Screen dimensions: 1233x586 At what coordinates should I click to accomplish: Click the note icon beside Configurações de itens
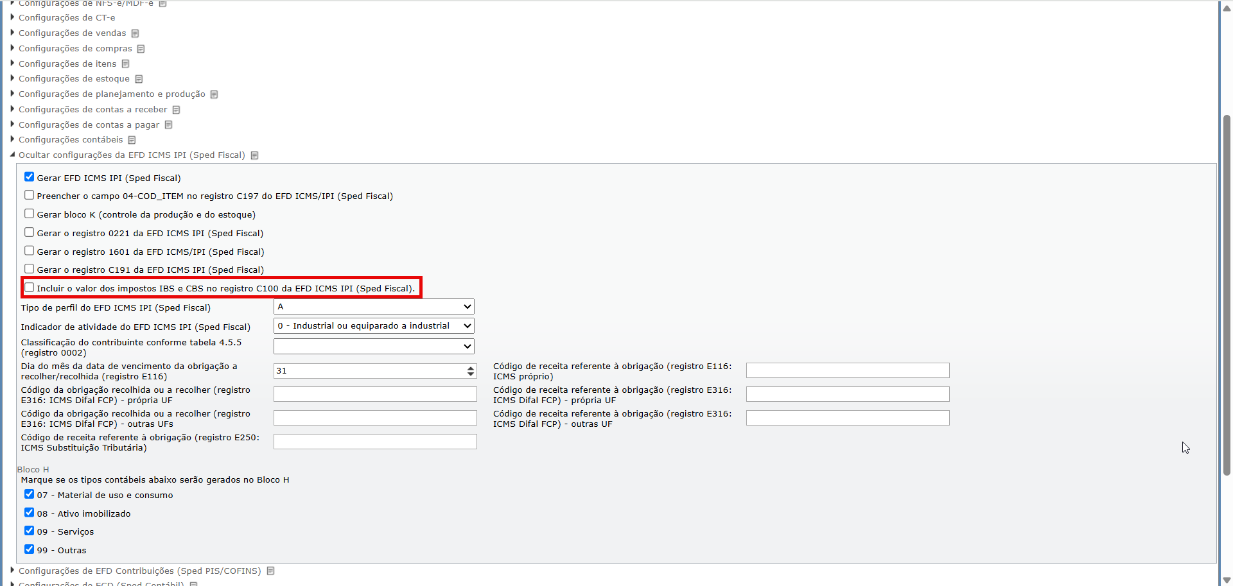tap(125, 64)
